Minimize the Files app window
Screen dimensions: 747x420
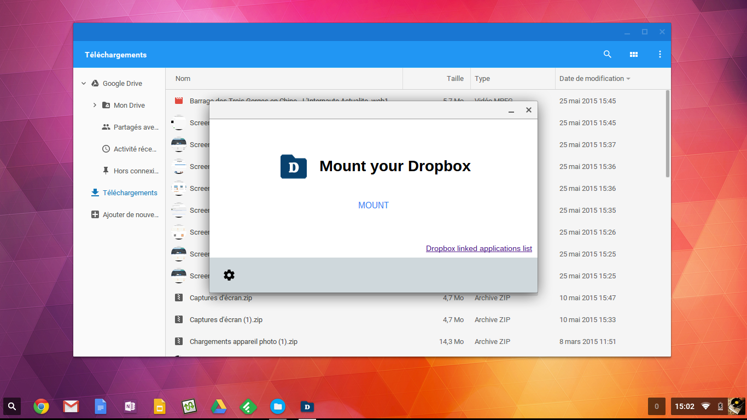pos(627,32)
